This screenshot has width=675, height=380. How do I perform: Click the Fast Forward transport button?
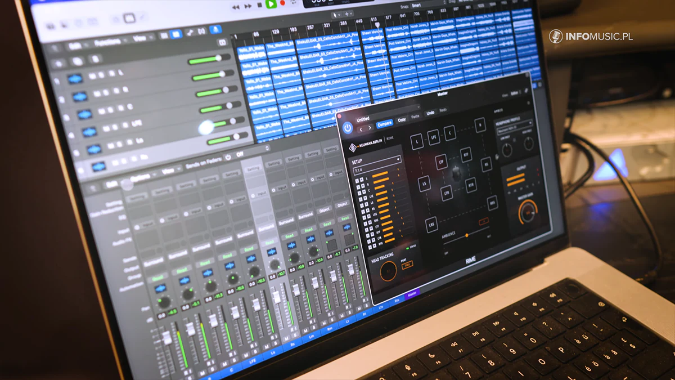click(x=248, y=6)
